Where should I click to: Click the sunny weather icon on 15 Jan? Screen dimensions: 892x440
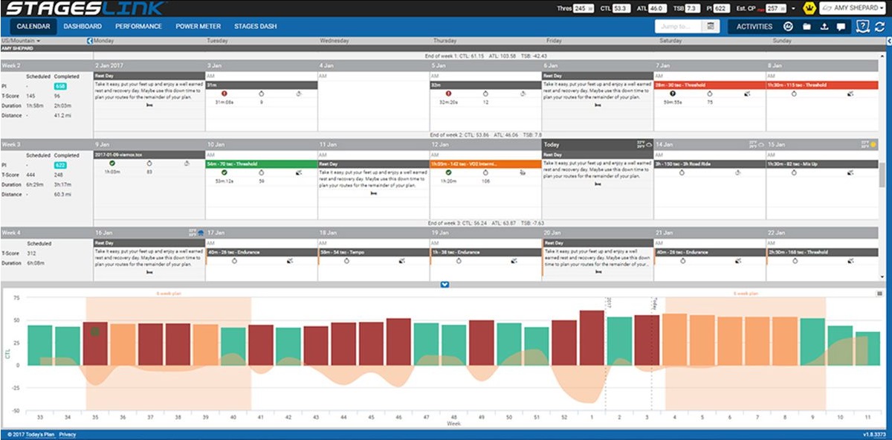click(x=873, y=143)
